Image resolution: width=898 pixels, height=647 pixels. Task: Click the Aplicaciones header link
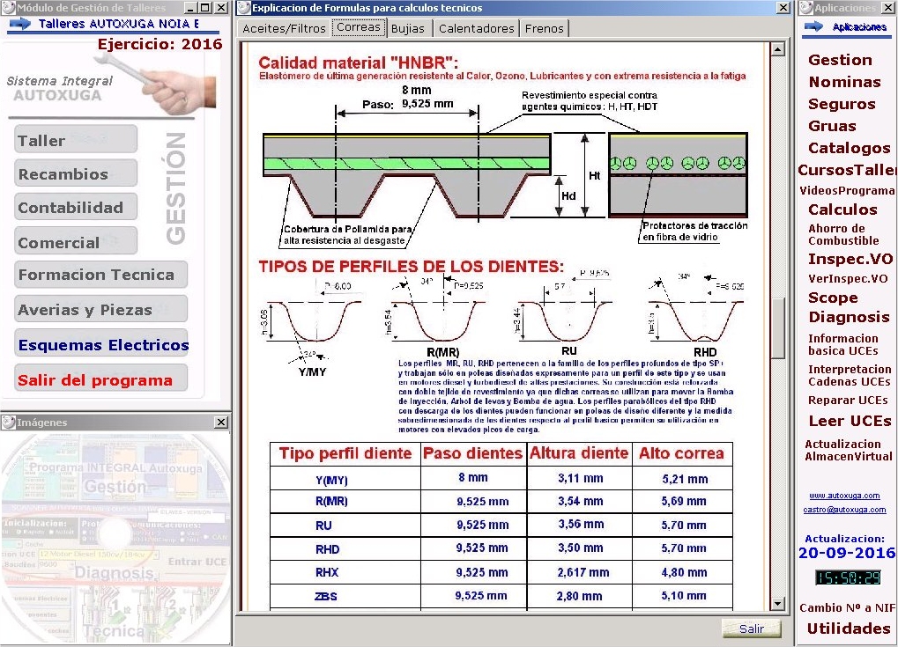[x=859, y=27]
